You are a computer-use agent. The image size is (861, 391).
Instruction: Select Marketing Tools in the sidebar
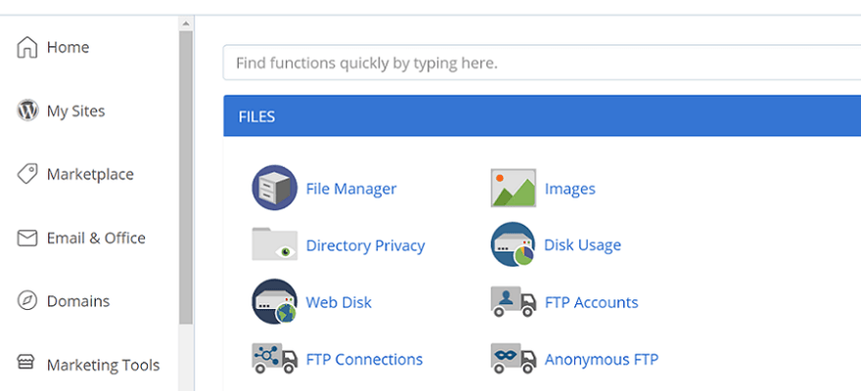point(102,365)
